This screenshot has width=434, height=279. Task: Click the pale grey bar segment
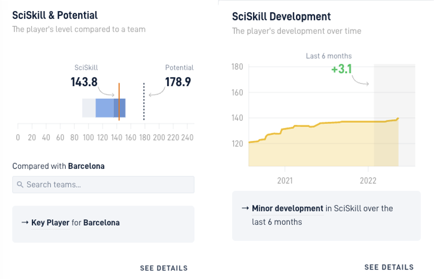tap(89, 108)
